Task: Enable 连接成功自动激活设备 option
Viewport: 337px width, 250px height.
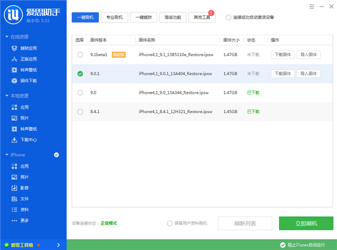Action: (x=228, y=17)
